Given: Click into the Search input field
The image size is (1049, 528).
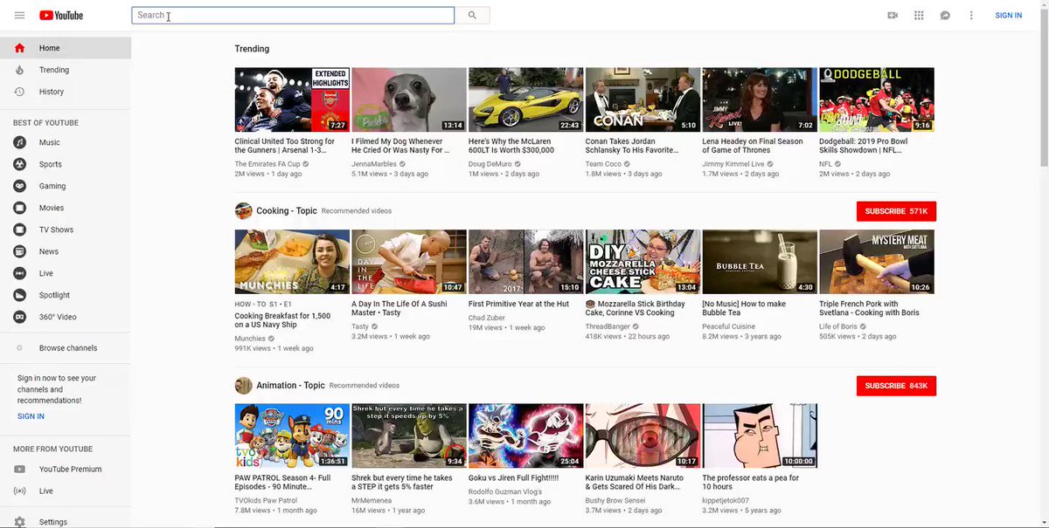Looking at the screenshot, I should [293, 15].
